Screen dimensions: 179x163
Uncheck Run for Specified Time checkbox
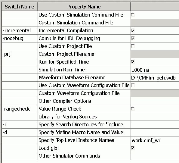pos(133,62)
